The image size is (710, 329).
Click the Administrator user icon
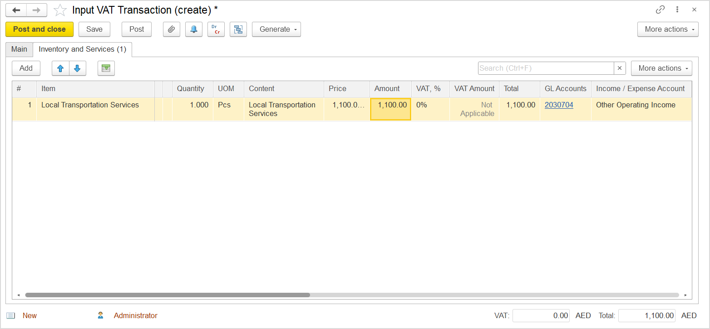[101, 315]
